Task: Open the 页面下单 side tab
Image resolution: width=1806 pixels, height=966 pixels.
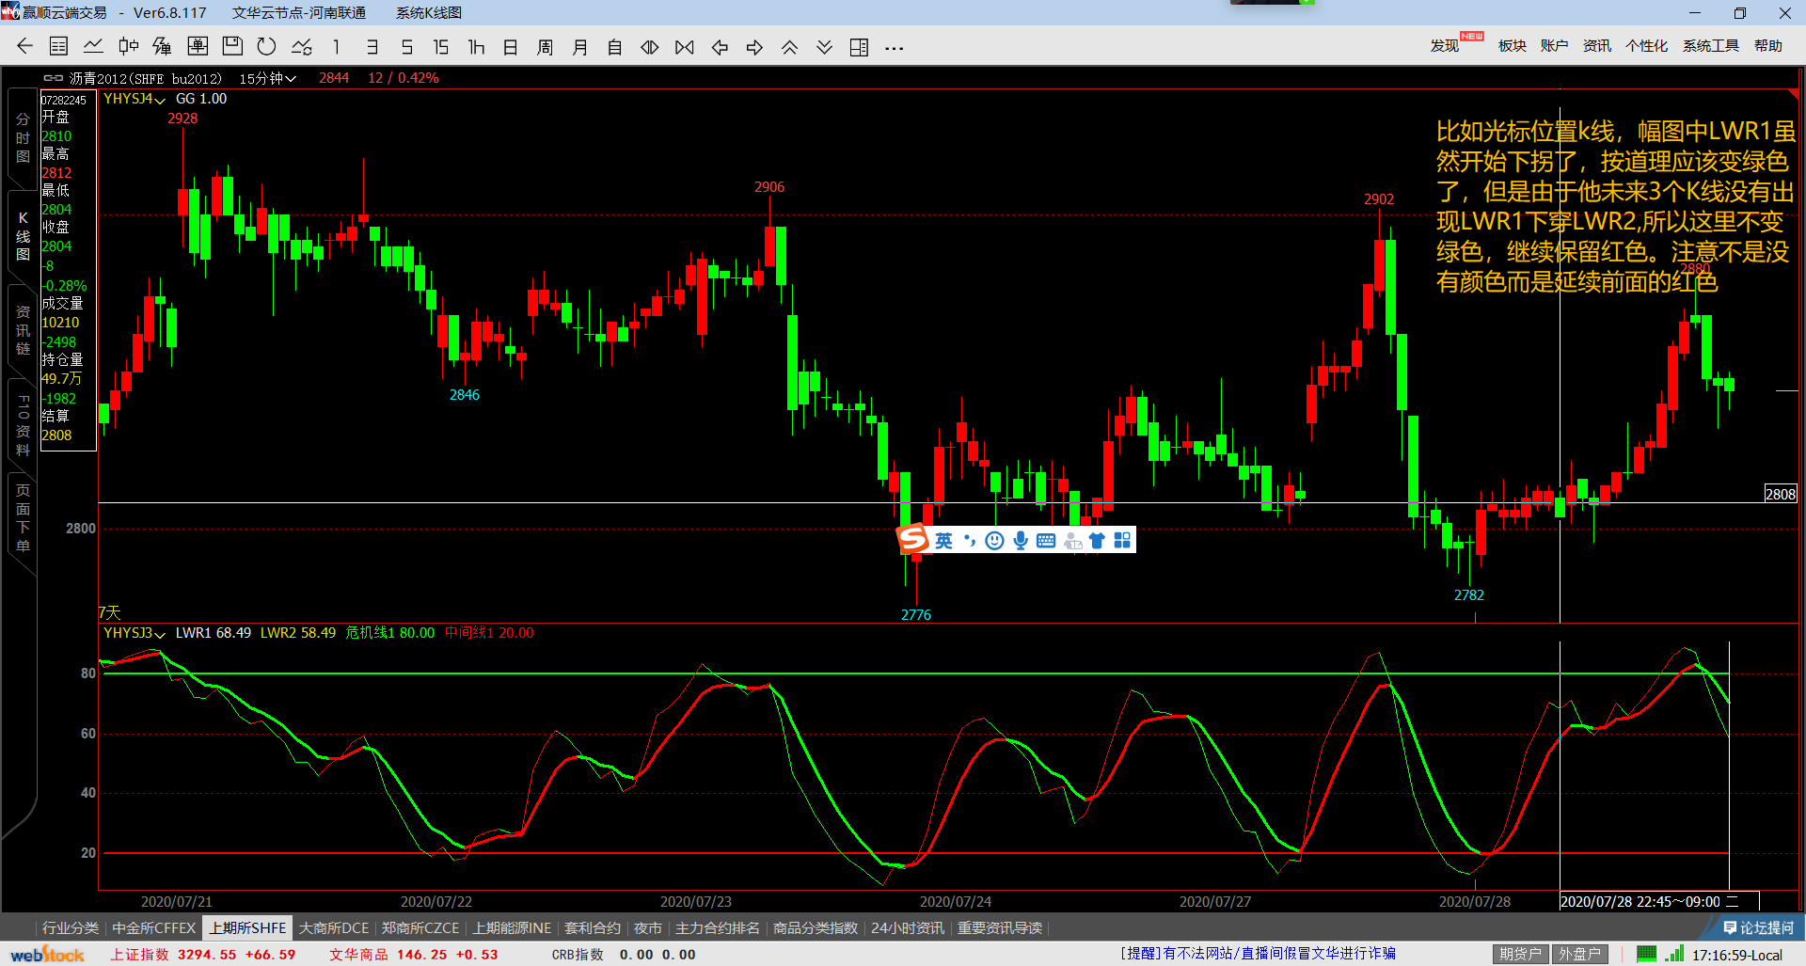Action: coord(23,518)
